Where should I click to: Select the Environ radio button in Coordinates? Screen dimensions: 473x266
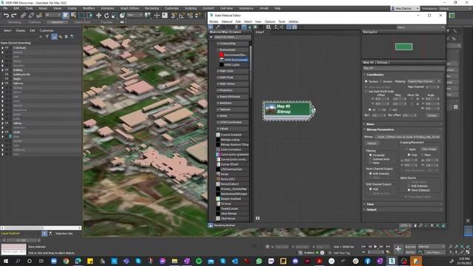click(381, 81)
